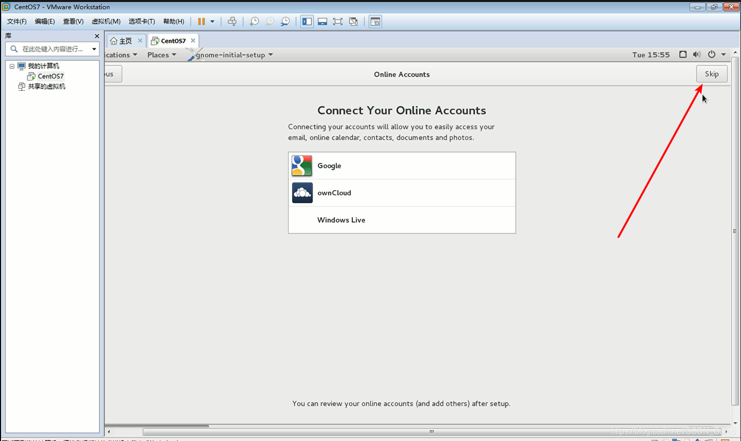Collapse the 我的计算机 tree node

[12, 66]
